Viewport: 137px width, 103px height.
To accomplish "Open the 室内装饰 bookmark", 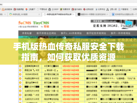I will [x=77, y=9].
